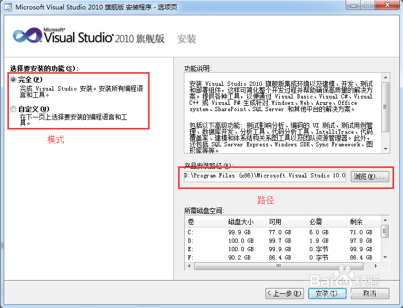Click down arrow of feature description scrollbar

pos(386,148)
